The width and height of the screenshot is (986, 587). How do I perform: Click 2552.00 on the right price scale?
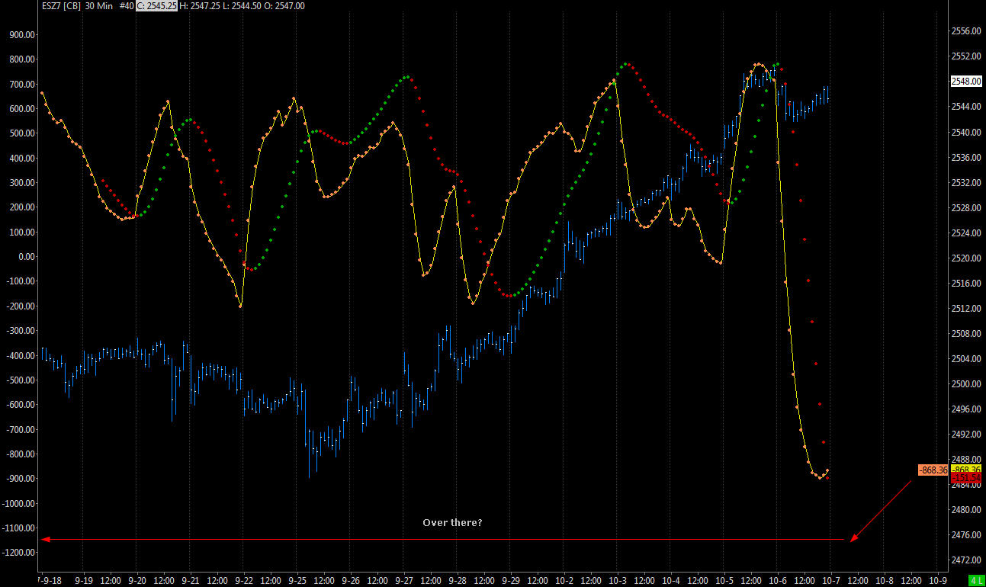965,56
